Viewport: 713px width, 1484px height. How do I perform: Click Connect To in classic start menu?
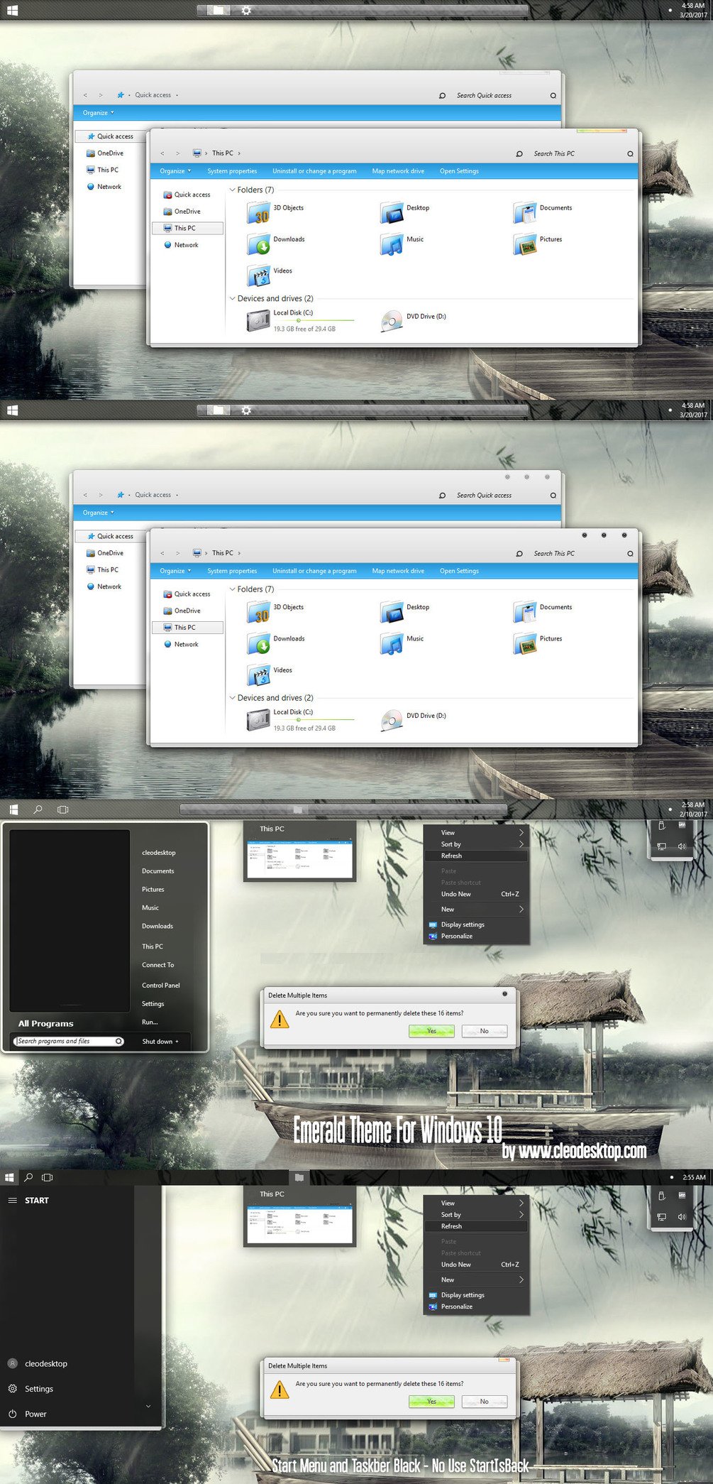(x=157, y=965)
